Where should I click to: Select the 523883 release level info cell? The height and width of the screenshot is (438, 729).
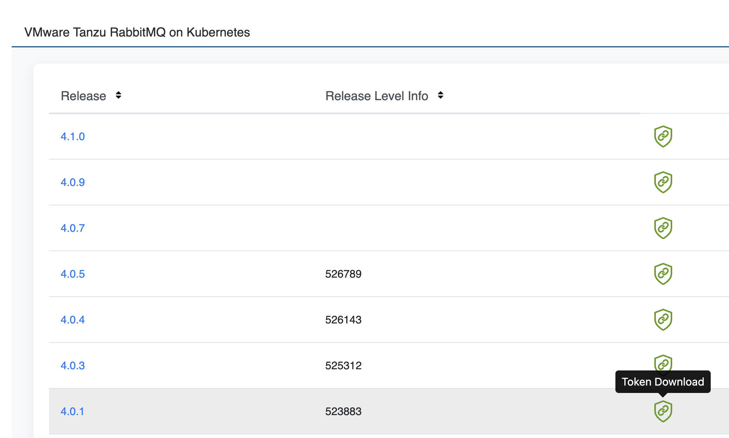point(343,412)
